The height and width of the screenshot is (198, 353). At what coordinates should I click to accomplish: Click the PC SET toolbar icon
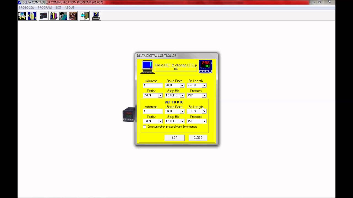pos(22,16)
